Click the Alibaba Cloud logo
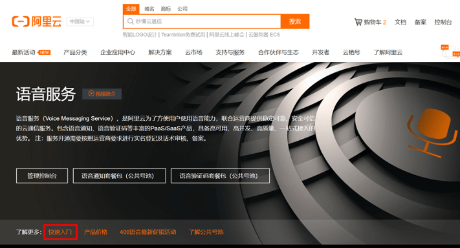The image size is (460, 248). (37, 21)
